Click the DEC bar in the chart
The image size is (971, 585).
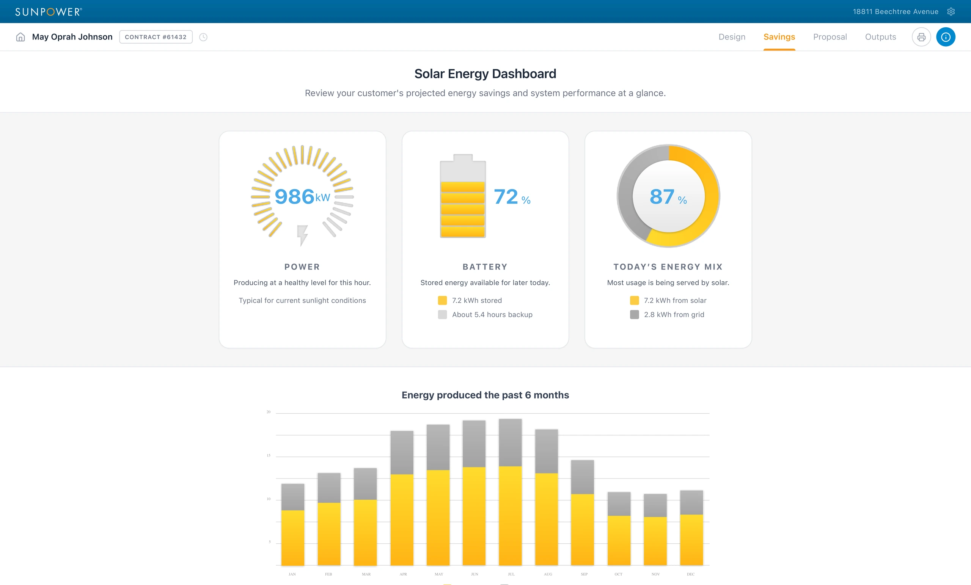coord(691,528)
